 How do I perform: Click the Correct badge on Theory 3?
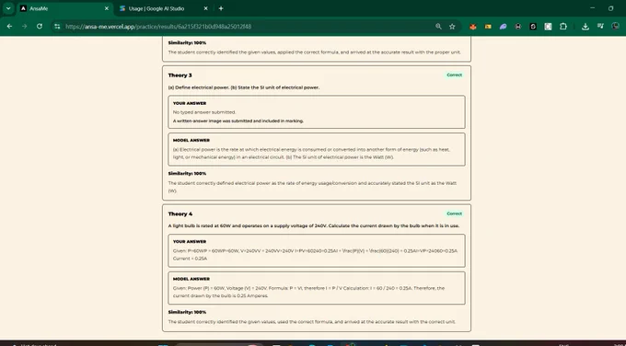coord(455,75)
